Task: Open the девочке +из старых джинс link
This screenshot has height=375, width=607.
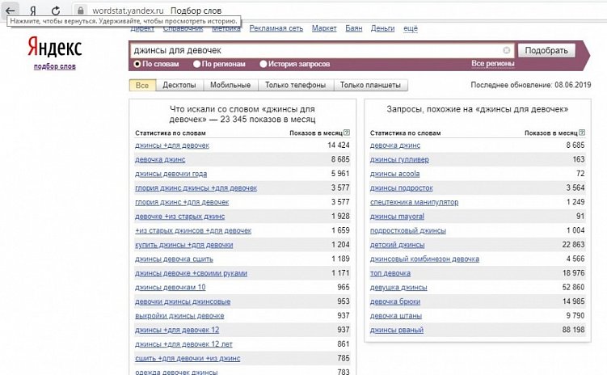Action: click(x=179, y=217)
